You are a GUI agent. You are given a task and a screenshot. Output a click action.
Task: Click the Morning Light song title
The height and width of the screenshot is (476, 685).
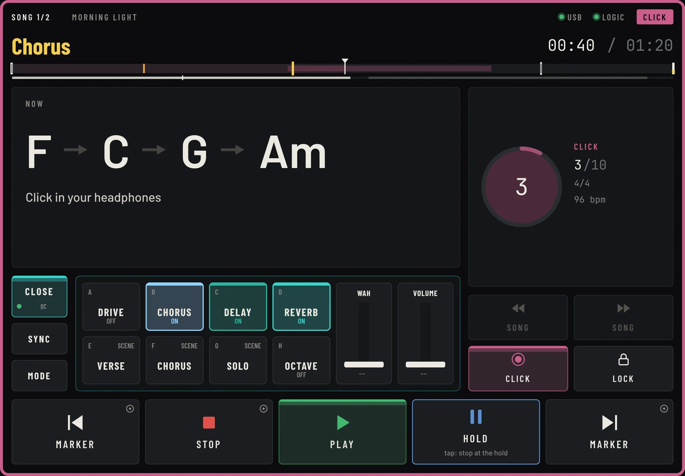point(104,18)
